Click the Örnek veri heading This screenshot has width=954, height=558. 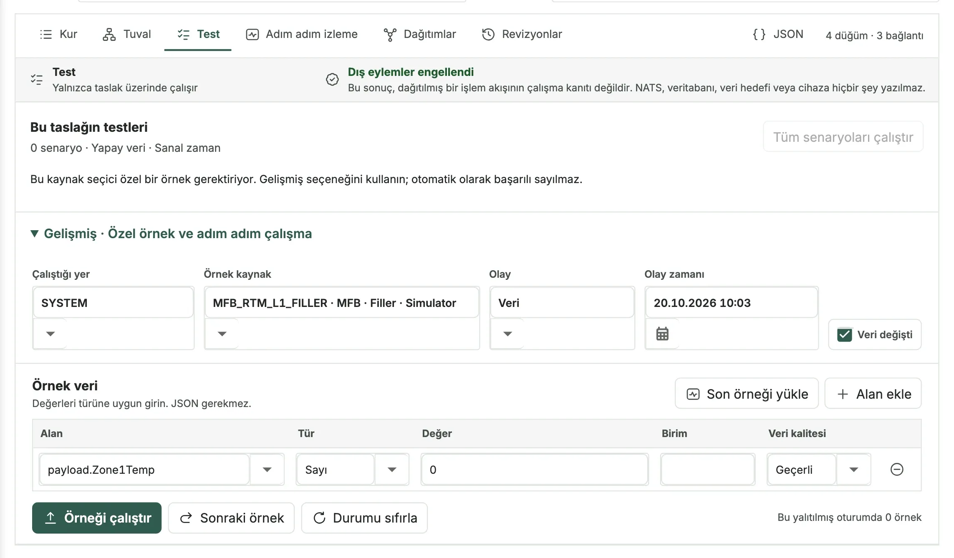[65, 386]
